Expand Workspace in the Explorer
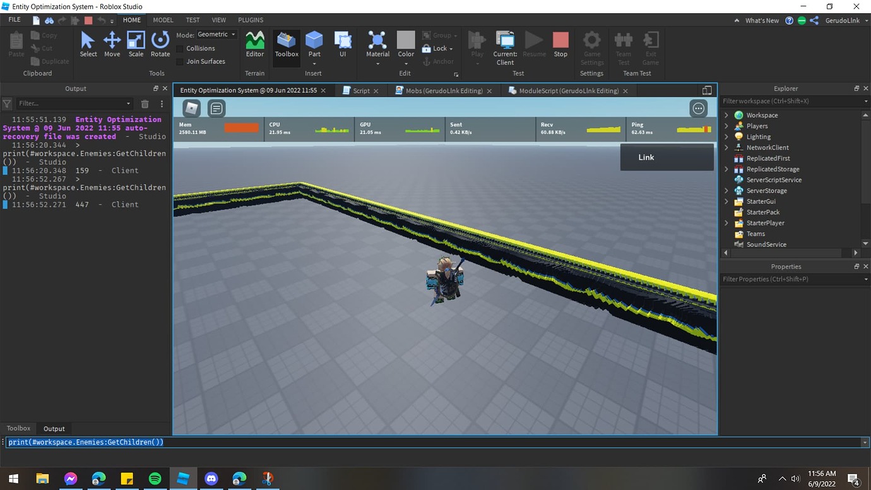The height and width of the screenshot is (490, 871). tap(726, 115)
